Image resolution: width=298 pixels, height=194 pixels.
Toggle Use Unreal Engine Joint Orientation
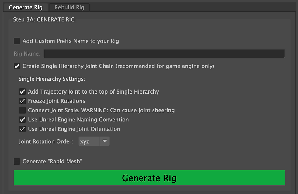[22, 129]
